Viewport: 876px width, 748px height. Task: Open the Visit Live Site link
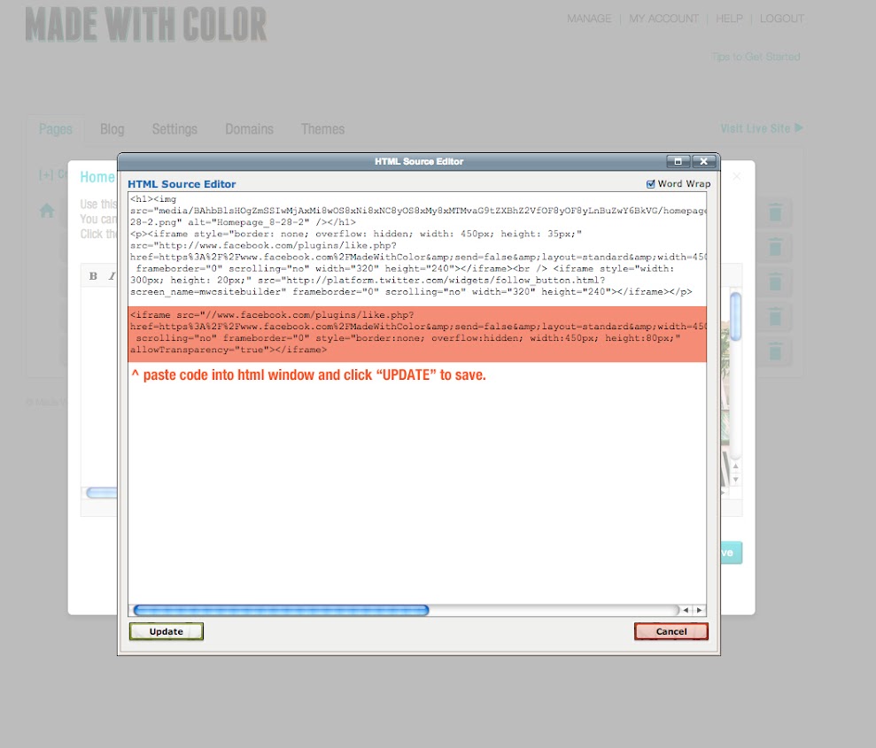coord(761,128)
